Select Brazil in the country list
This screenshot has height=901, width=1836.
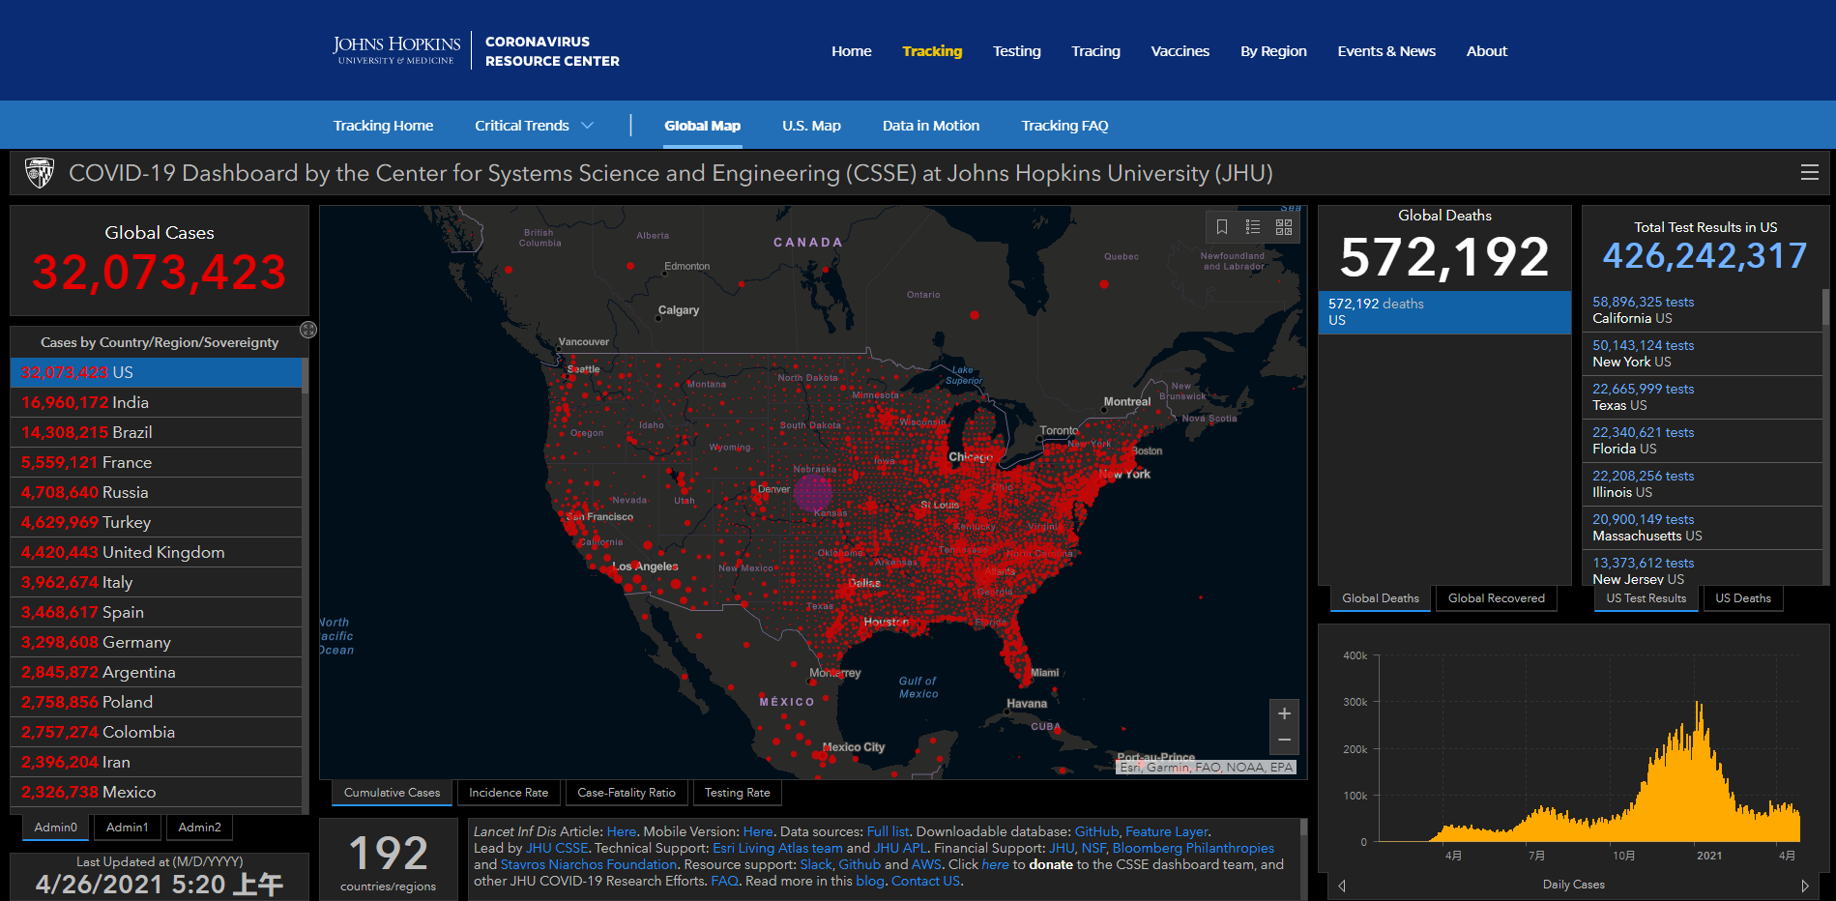tap(156, 432)
